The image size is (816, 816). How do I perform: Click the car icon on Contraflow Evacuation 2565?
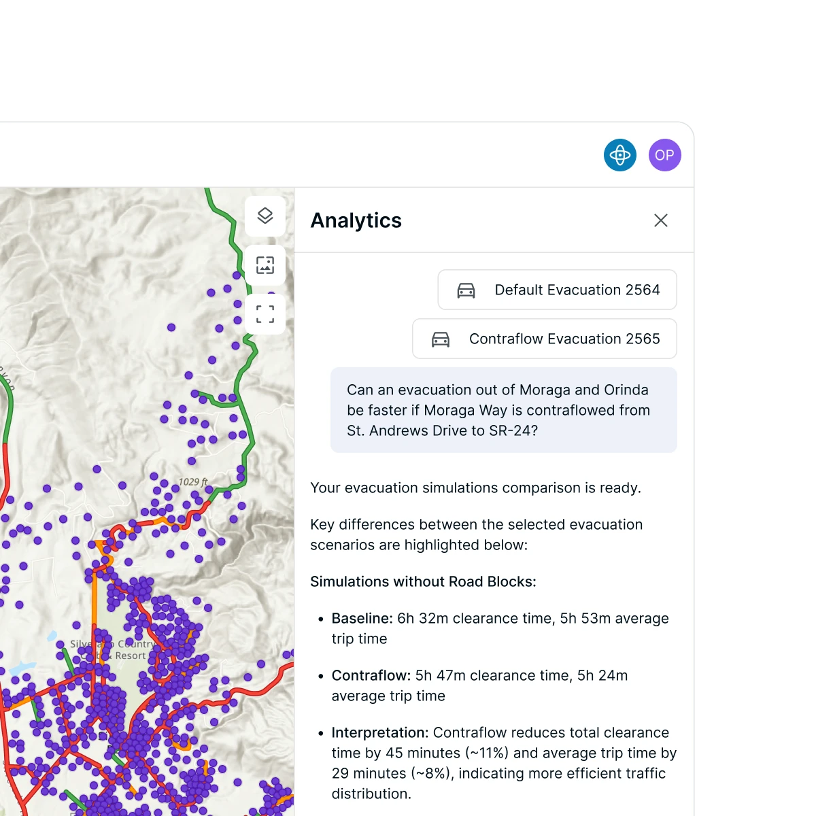[x=441, y=339]
